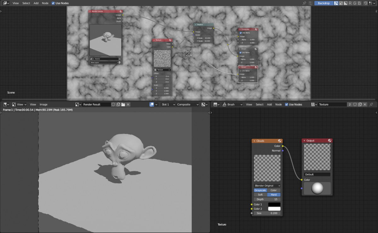This screenshot has height=233, width=378.
Task: Click texture user count 2 button
Action: [x=350, y=104]
